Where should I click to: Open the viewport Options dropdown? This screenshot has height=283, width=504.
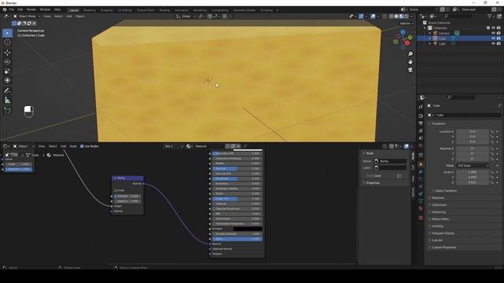tap(406, 23)
